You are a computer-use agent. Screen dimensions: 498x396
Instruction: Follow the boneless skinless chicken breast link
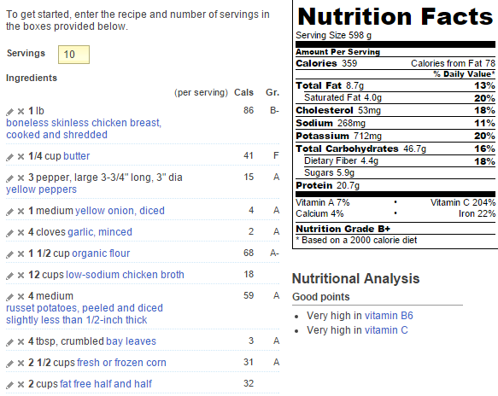[84, 129]
